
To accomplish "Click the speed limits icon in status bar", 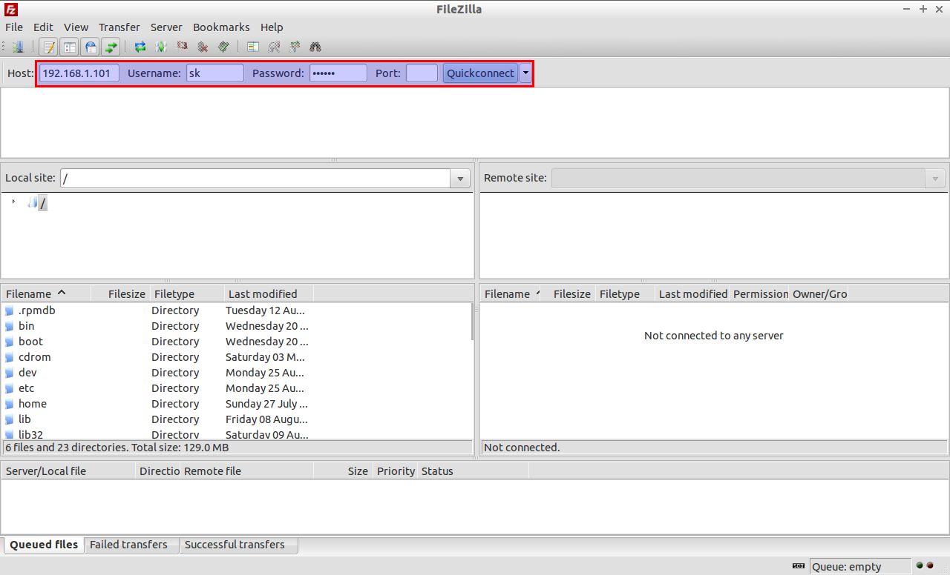I will (799, 566).
